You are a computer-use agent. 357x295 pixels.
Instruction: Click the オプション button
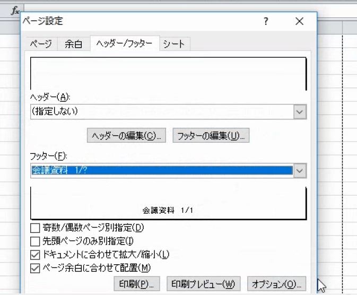click(276, 284)
